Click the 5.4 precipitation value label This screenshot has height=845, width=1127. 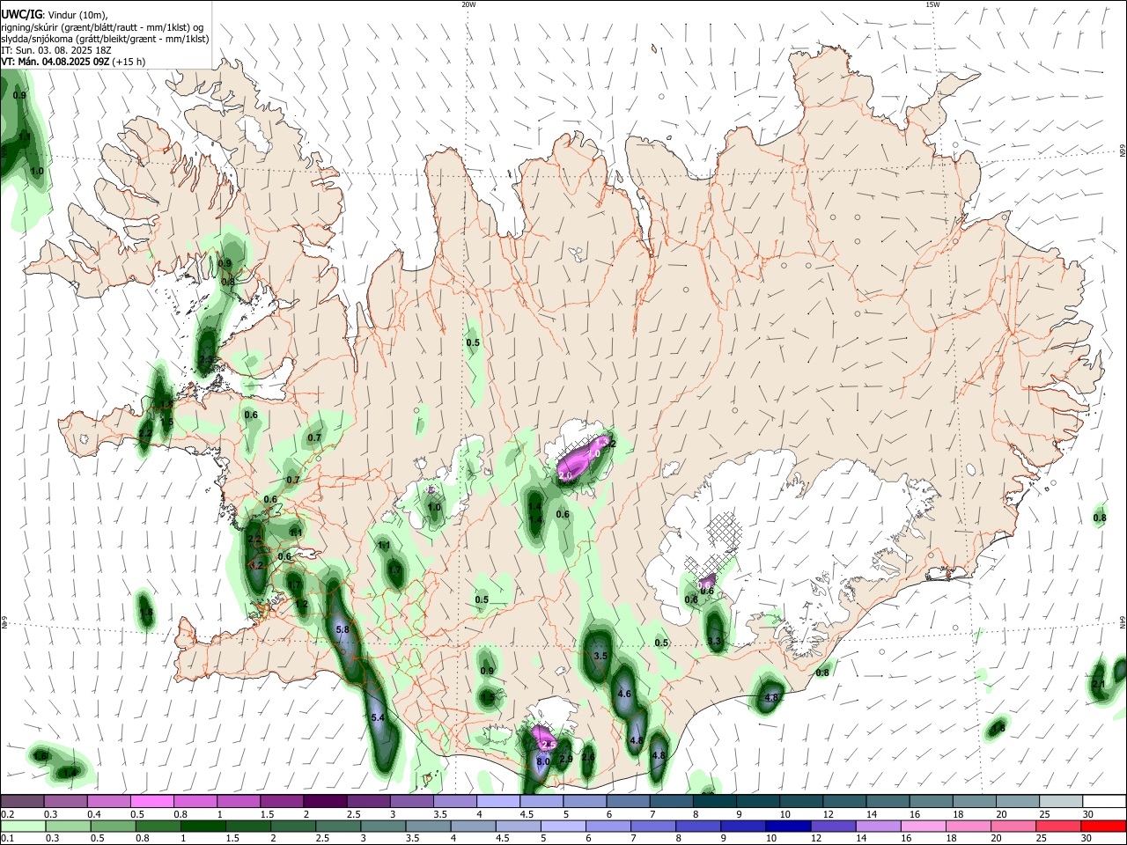[379, 718]
